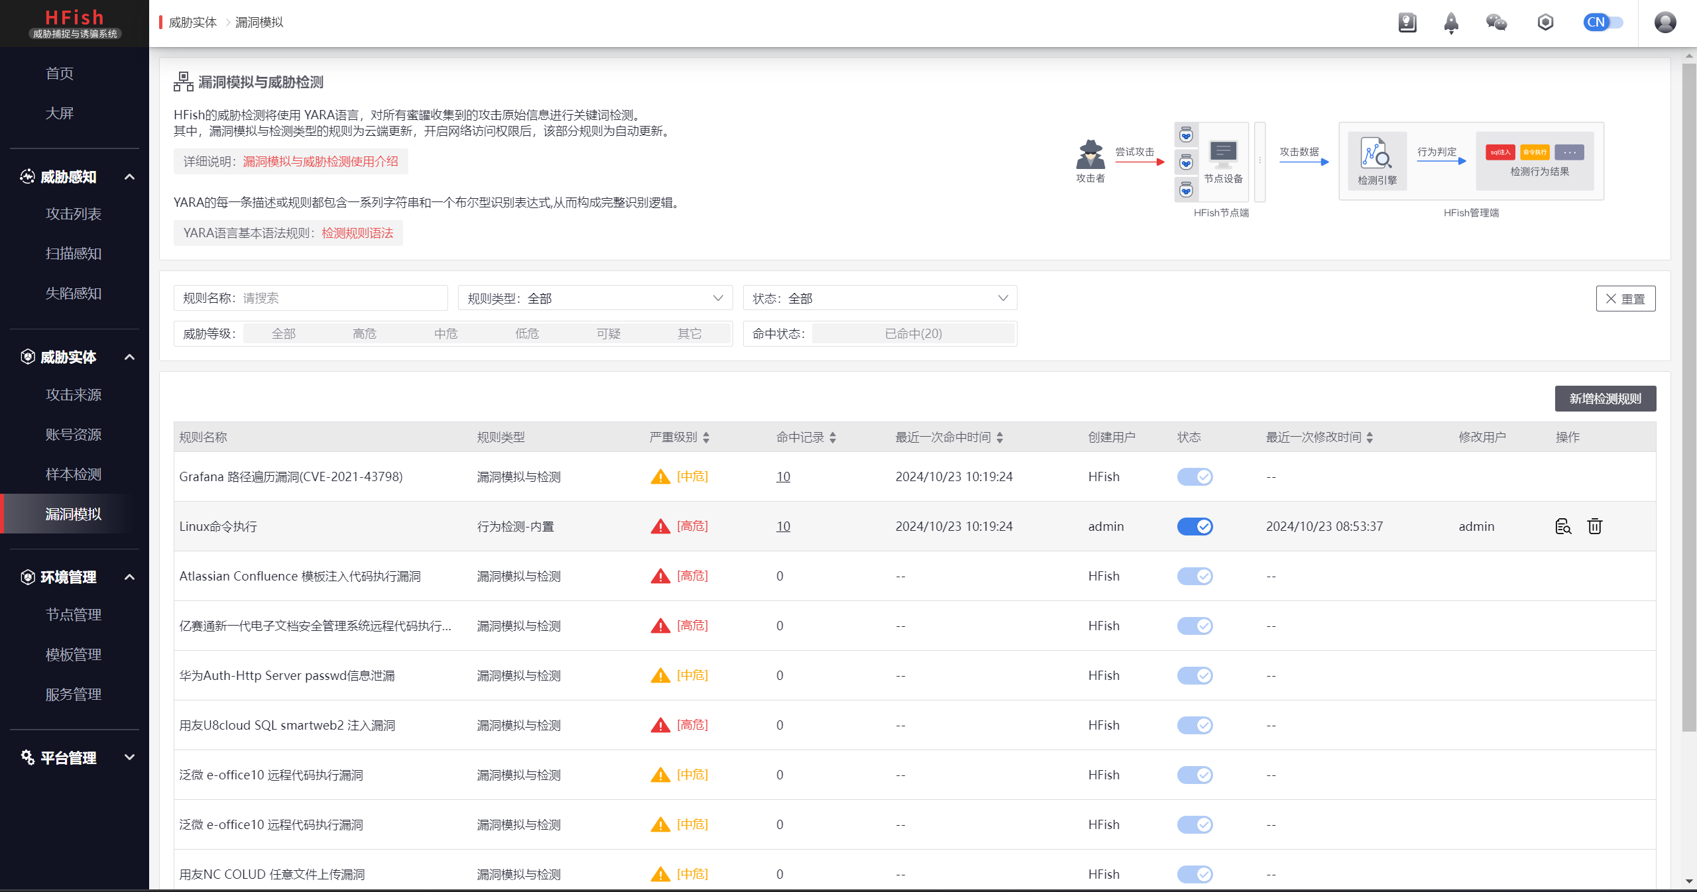Focus the 规则名称 search field

[310, 298]
